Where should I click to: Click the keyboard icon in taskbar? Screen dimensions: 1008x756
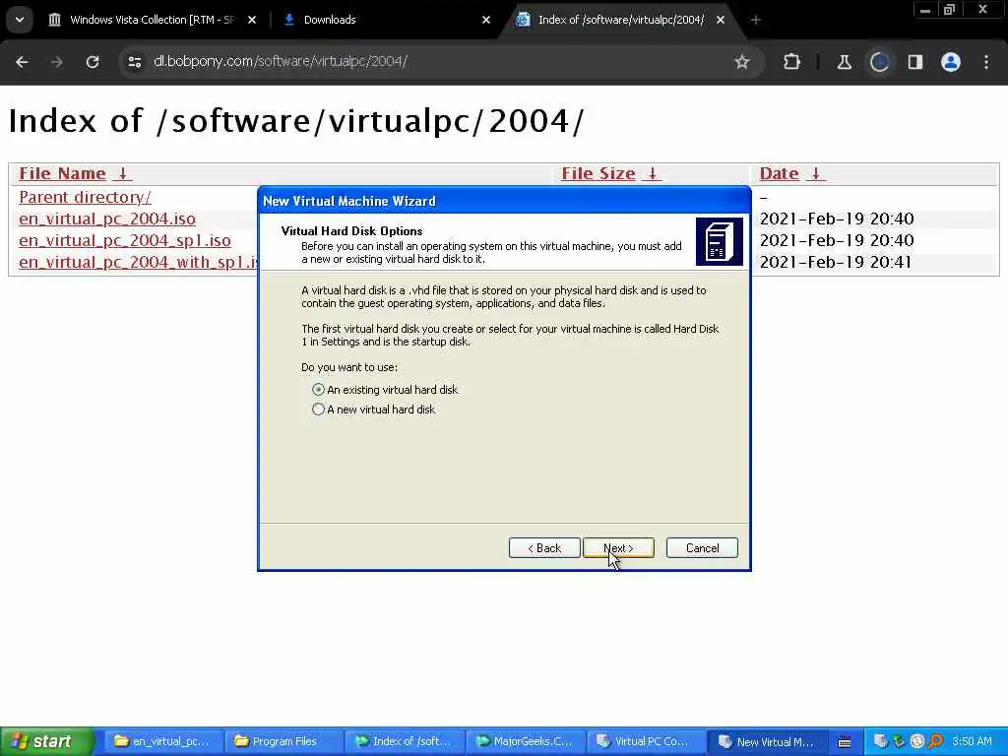tap(845, 742)
